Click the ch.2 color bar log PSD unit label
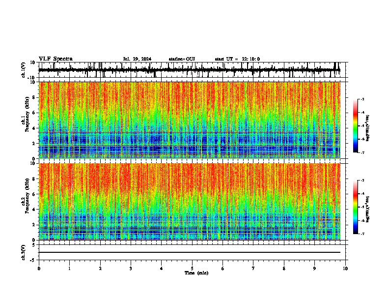 pos(368,209)
